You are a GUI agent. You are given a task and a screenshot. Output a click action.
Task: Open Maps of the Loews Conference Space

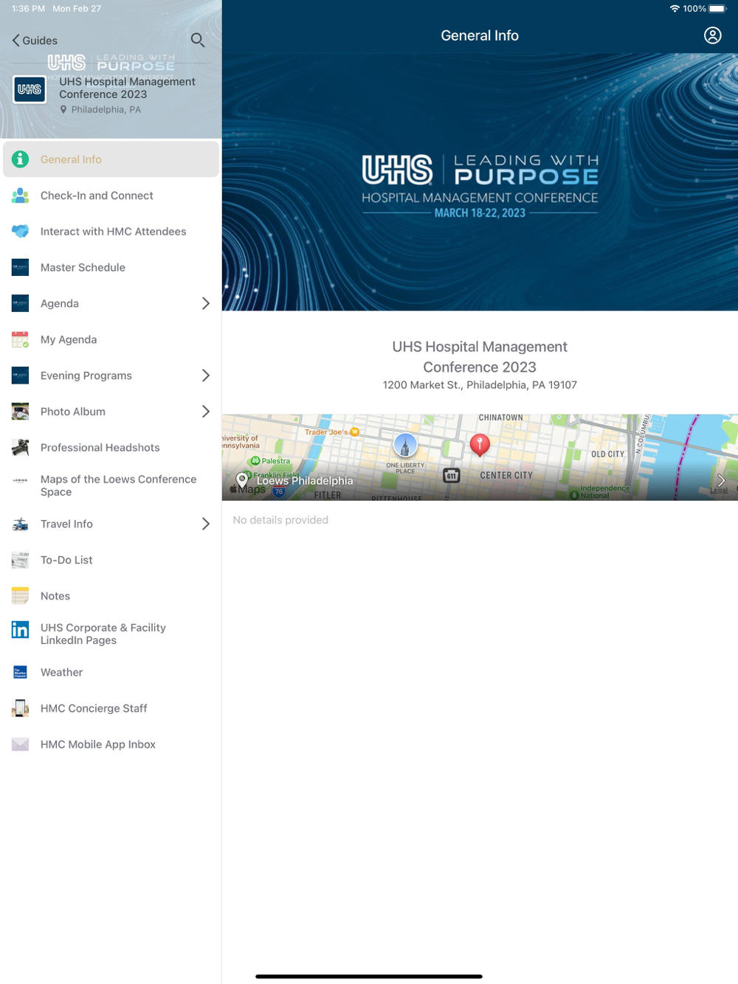(x=111, y=485)
